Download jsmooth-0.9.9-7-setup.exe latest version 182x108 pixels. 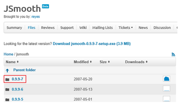[x=92, y=44]
